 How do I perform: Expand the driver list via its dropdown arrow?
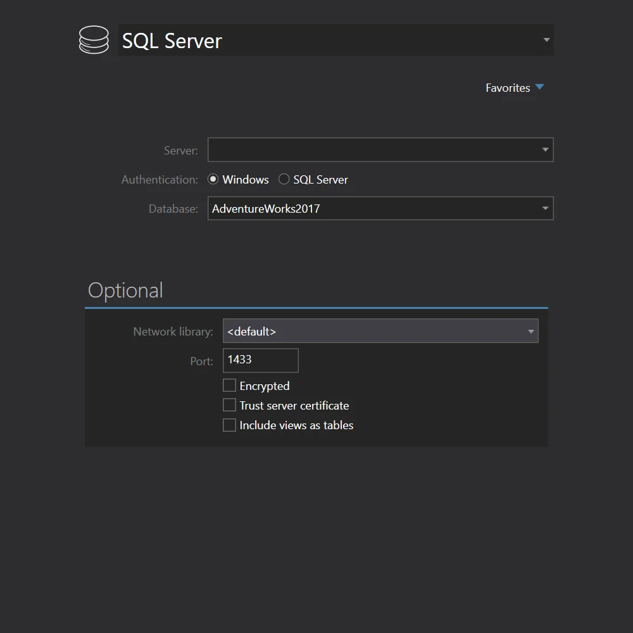coord(546,40)
